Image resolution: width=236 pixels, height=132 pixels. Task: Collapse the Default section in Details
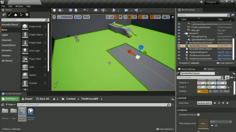178,98
